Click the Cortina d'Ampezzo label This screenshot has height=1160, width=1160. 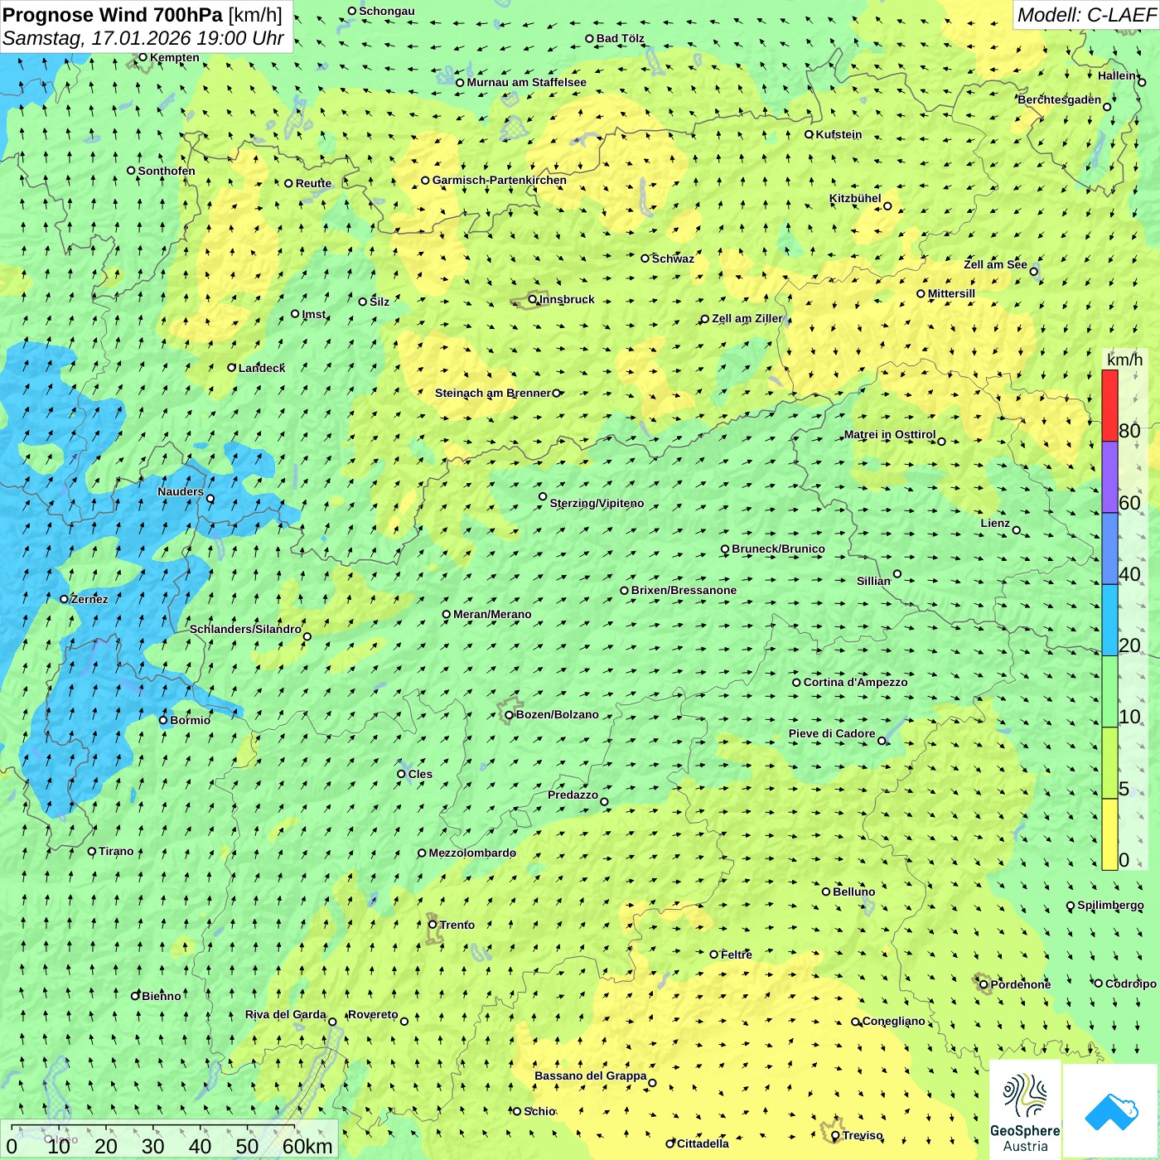coord(855,682)
